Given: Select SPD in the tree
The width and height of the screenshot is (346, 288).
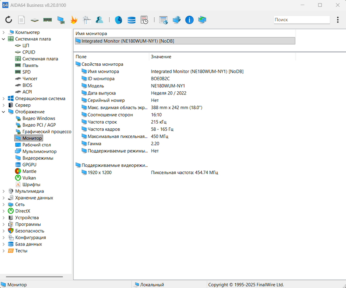Looking at the screenshot, I should point(26,72).
